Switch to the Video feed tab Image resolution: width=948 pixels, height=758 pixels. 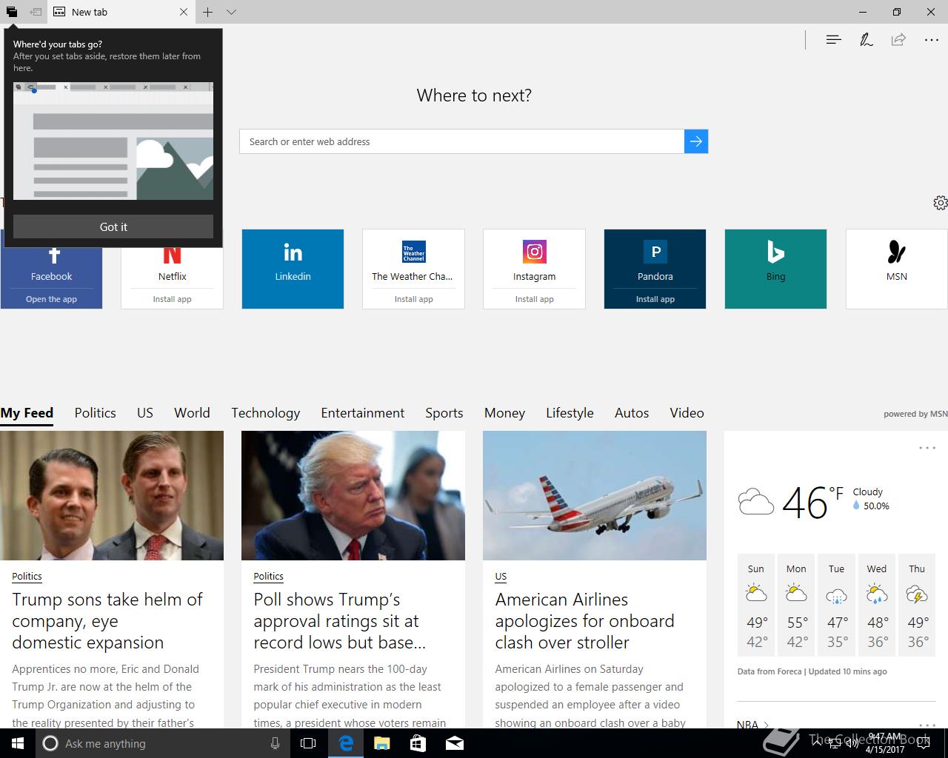coord(687,413)
